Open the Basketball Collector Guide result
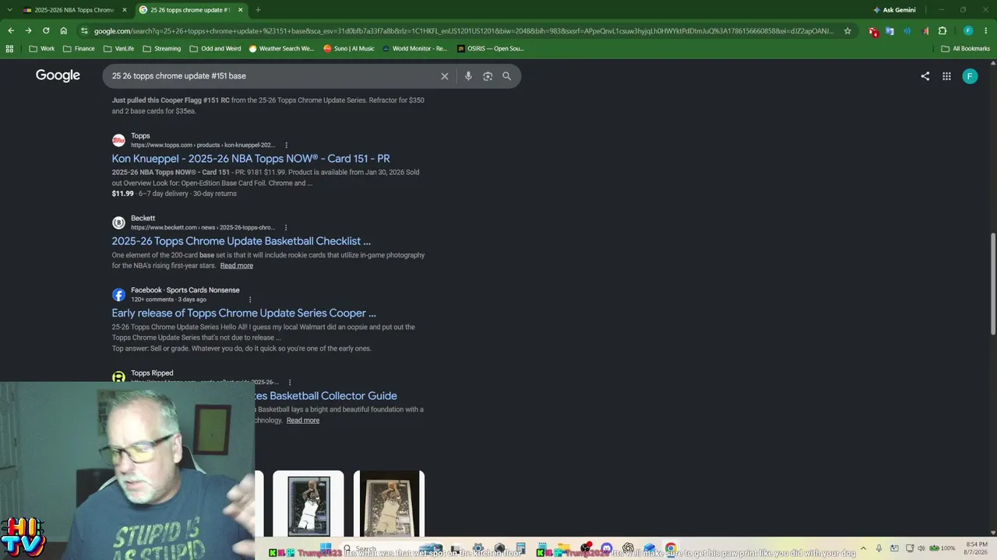Screen dimensions: 997x560 (x=326, y=396)
